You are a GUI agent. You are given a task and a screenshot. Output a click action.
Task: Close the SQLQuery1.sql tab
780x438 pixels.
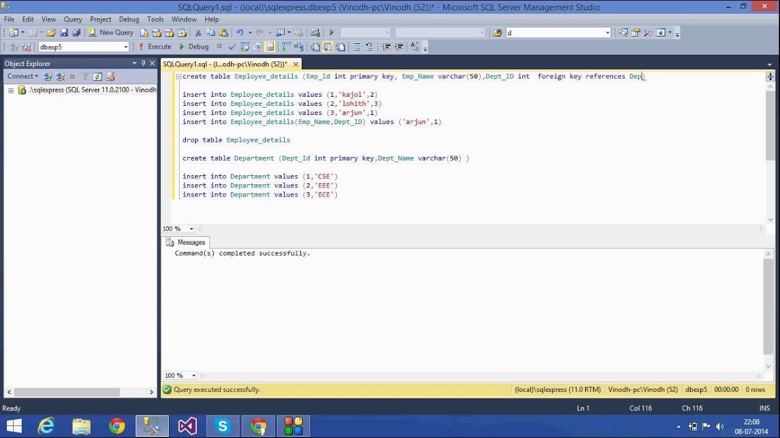(296, 64)
